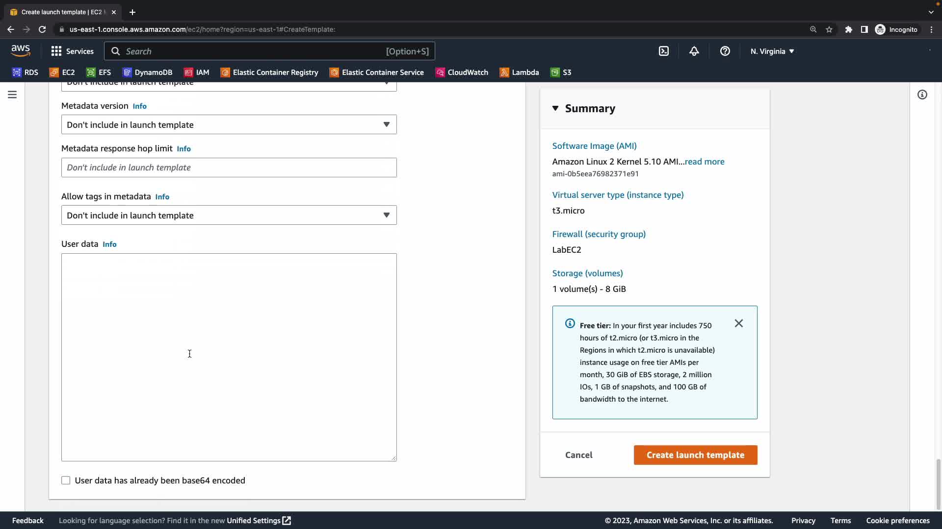Open the info panel icon at right

click(x=922, y=95)
